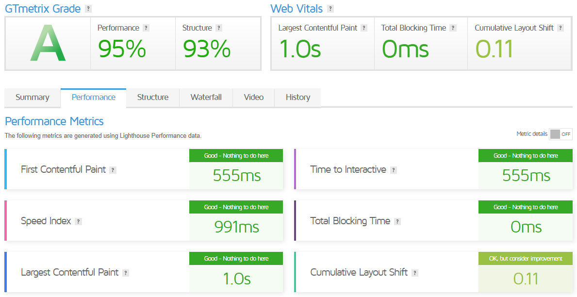577x297 pixels.
Task: Click the 'OK, but consider improvement' label
Action: click(x=526, y=258)
